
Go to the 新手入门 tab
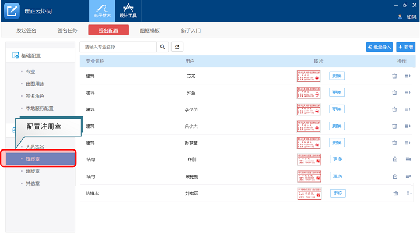click(191, 31)
